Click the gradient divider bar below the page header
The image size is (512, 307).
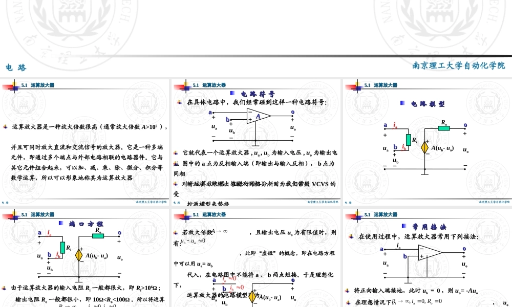(x=256, y=56)
